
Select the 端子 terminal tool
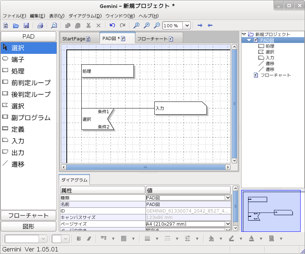tap(28, 59)
